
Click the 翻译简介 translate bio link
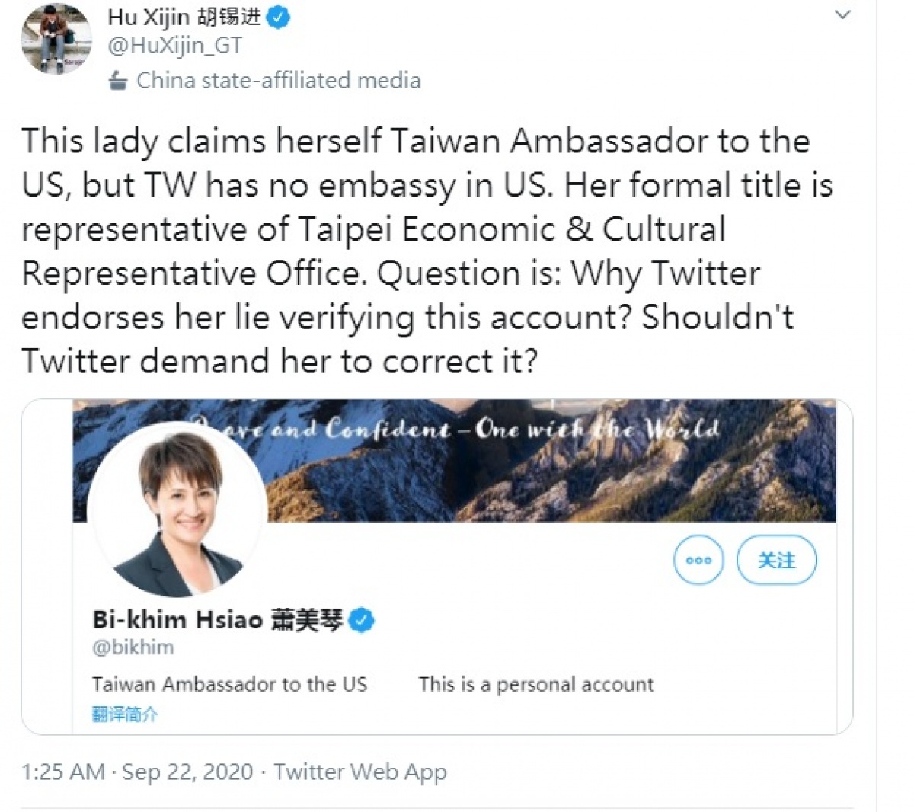(x=126, y=714)
